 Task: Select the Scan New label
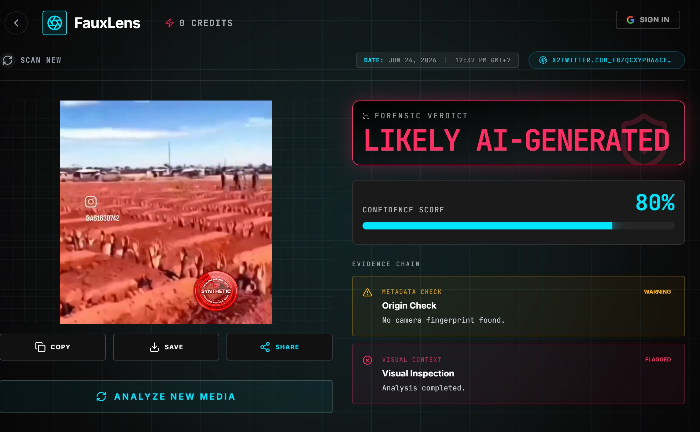(x=41, y=60)
